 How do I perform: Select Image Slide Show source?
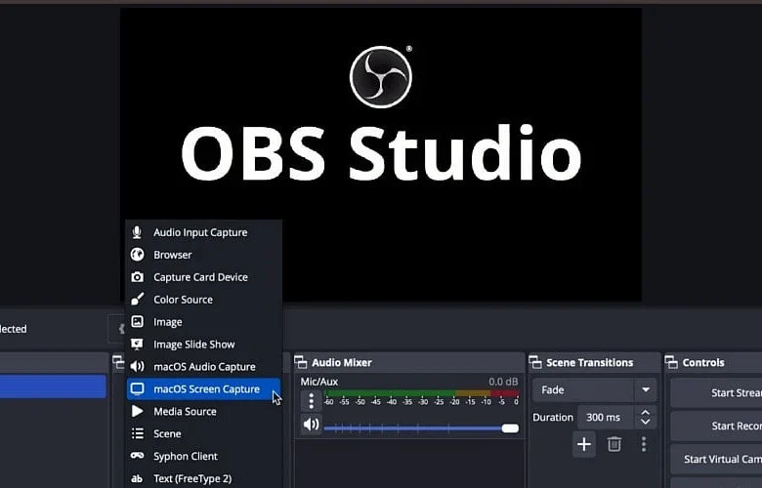(203, 344)
